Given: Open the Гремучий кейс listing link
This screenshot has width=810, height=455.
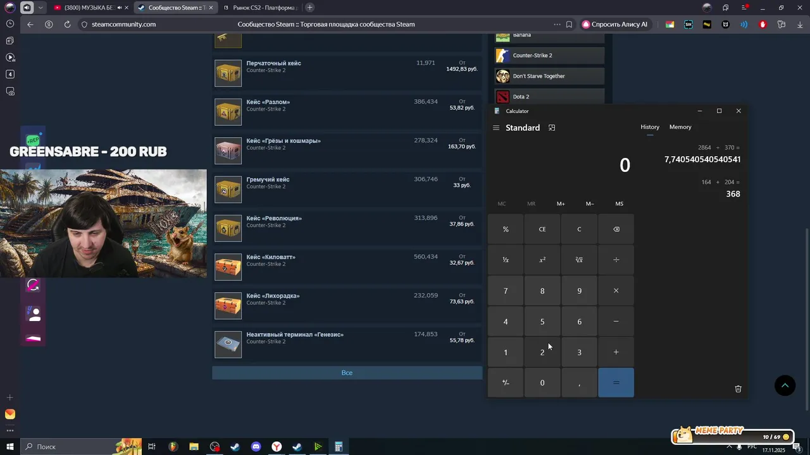Looking at the screenshot, I should [x=268, y=179].
